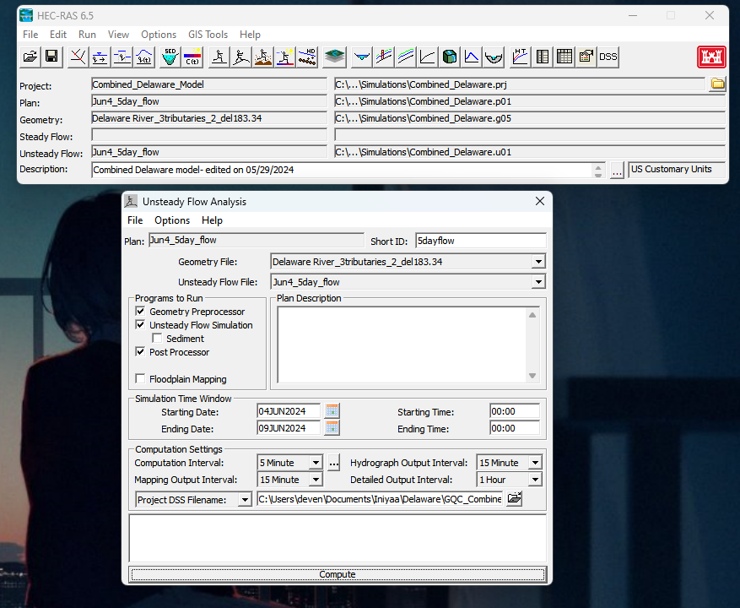Click ellipsis button beside Computation Interval
This screenshot has height=608, width=740.
(333, 463)
